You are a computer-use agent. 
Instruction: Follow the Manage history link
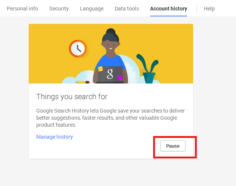[55, 137]
